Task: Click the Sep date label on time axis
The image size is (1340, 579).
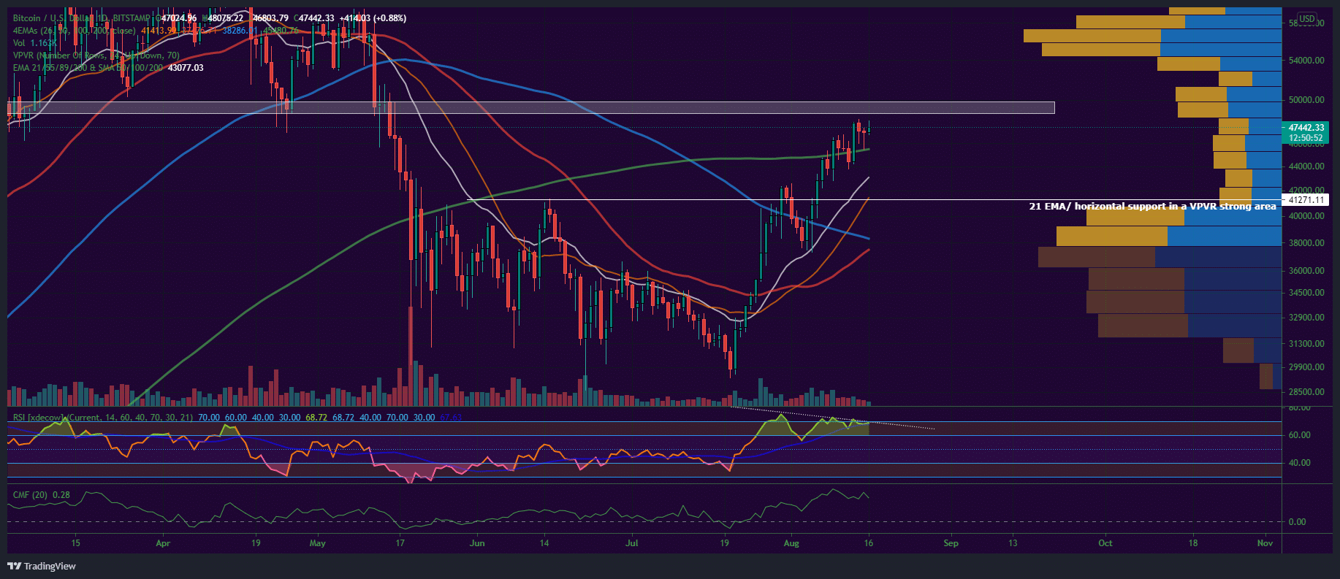Action: pyautogui.click(x=951, y=543)
